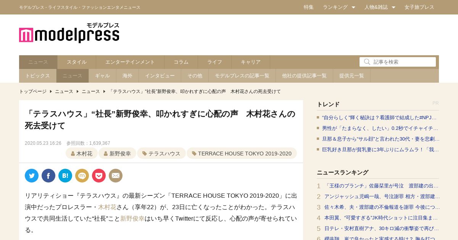
Task: Share via mixi icon
Action: (82, 176)
